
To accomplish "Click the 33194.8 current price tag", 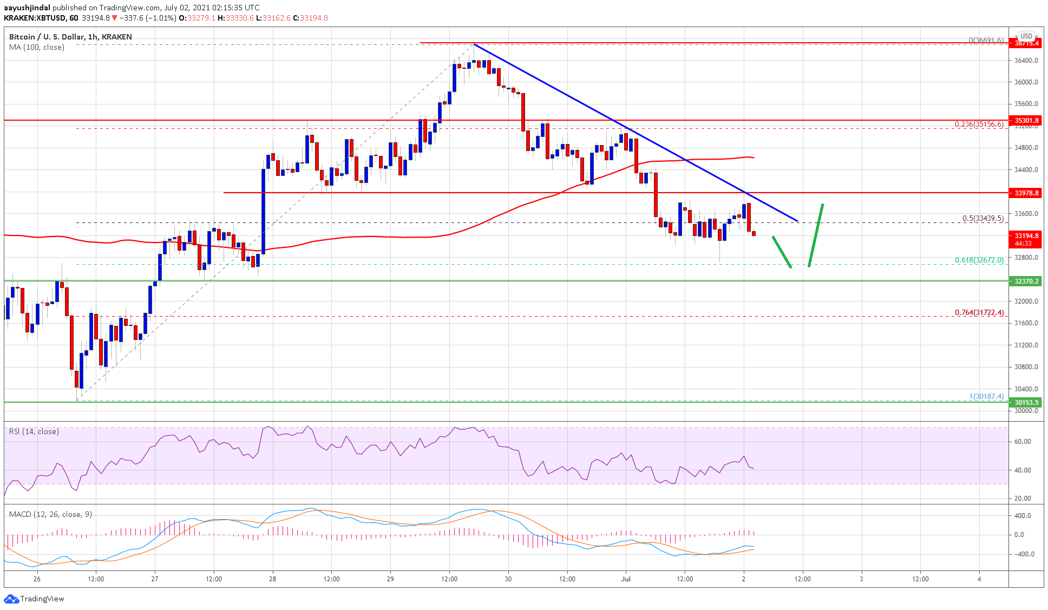I will (x=1026, y=236).
